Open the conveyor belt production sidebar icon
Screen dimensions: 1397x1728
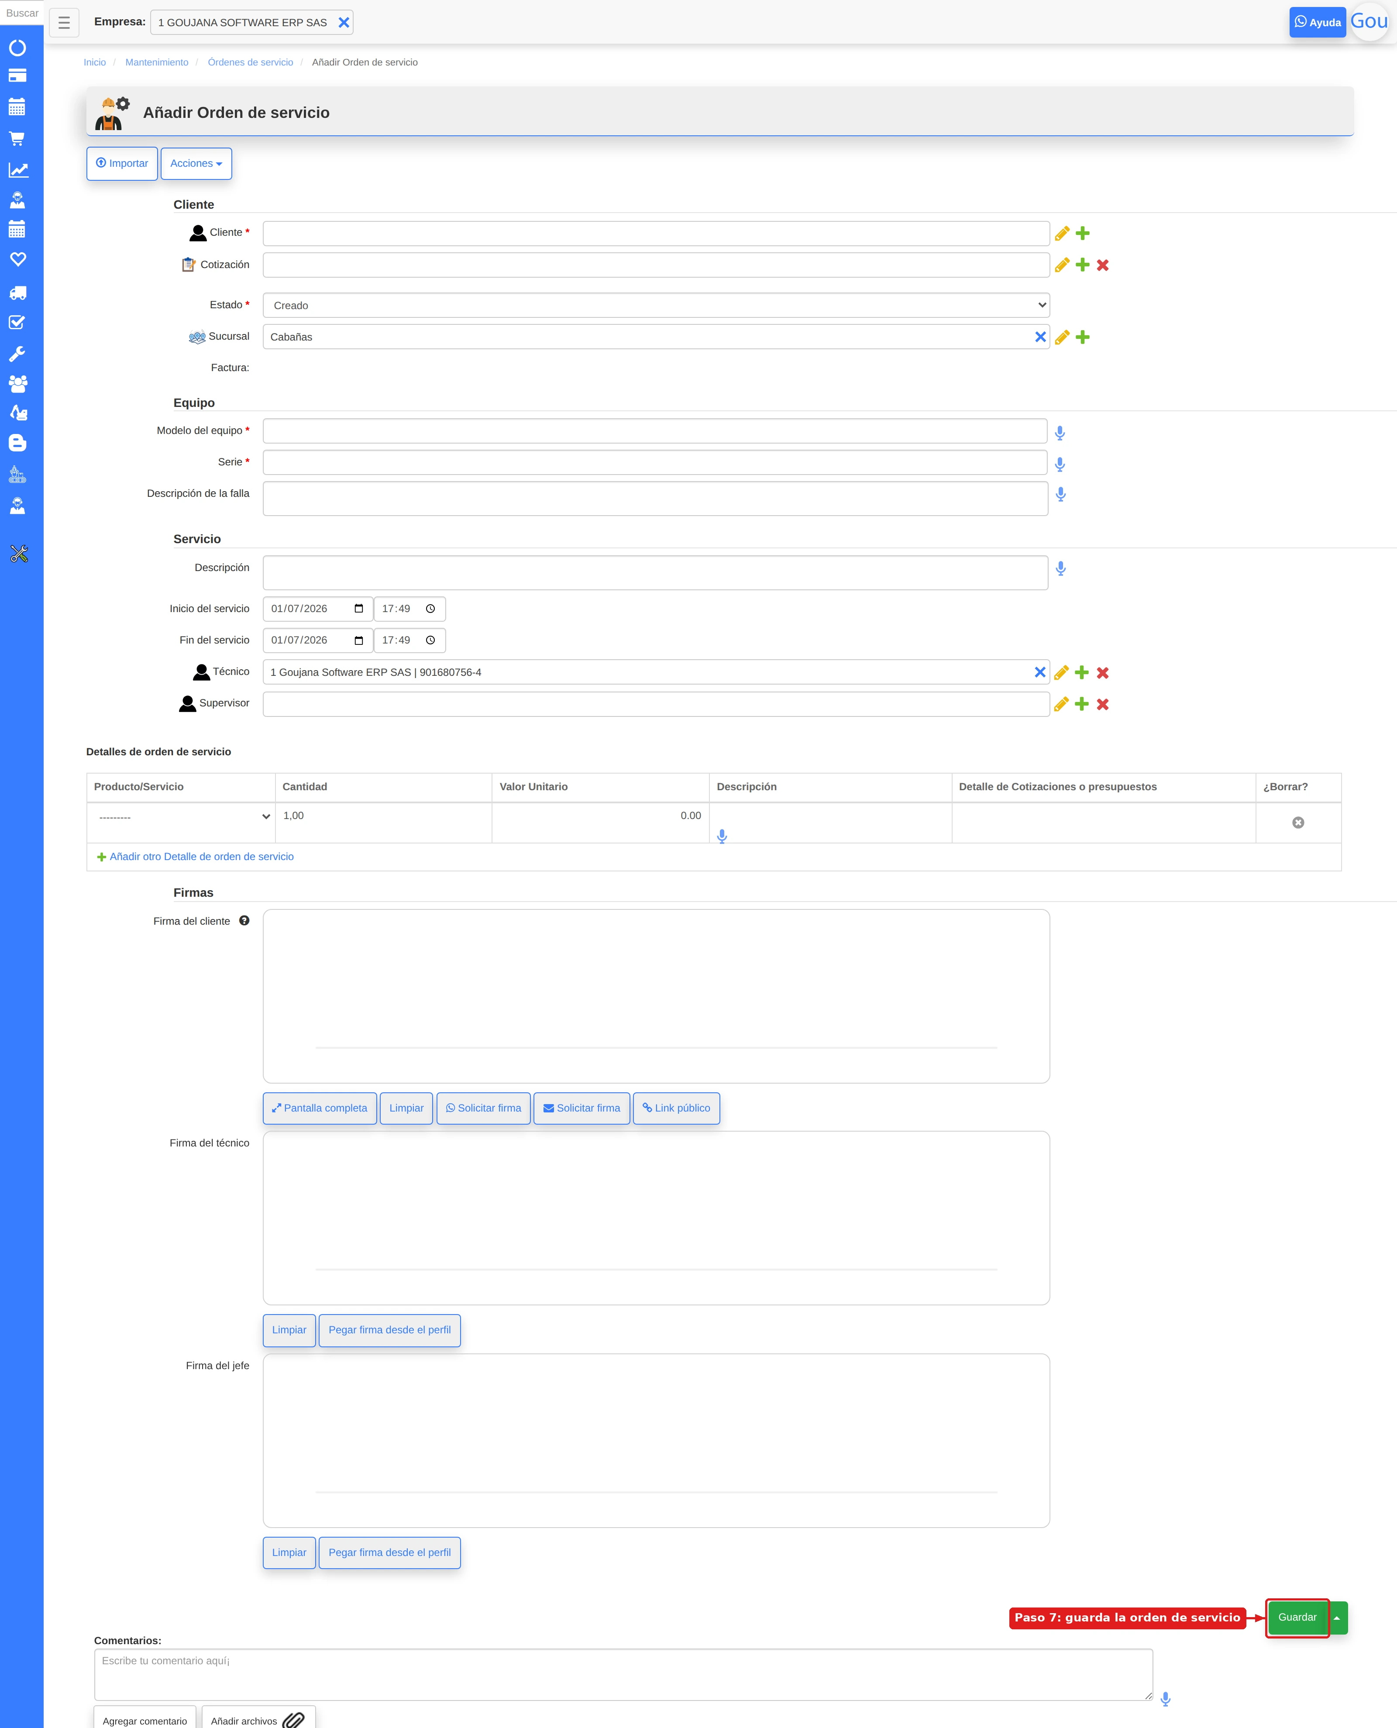point(17,475)
